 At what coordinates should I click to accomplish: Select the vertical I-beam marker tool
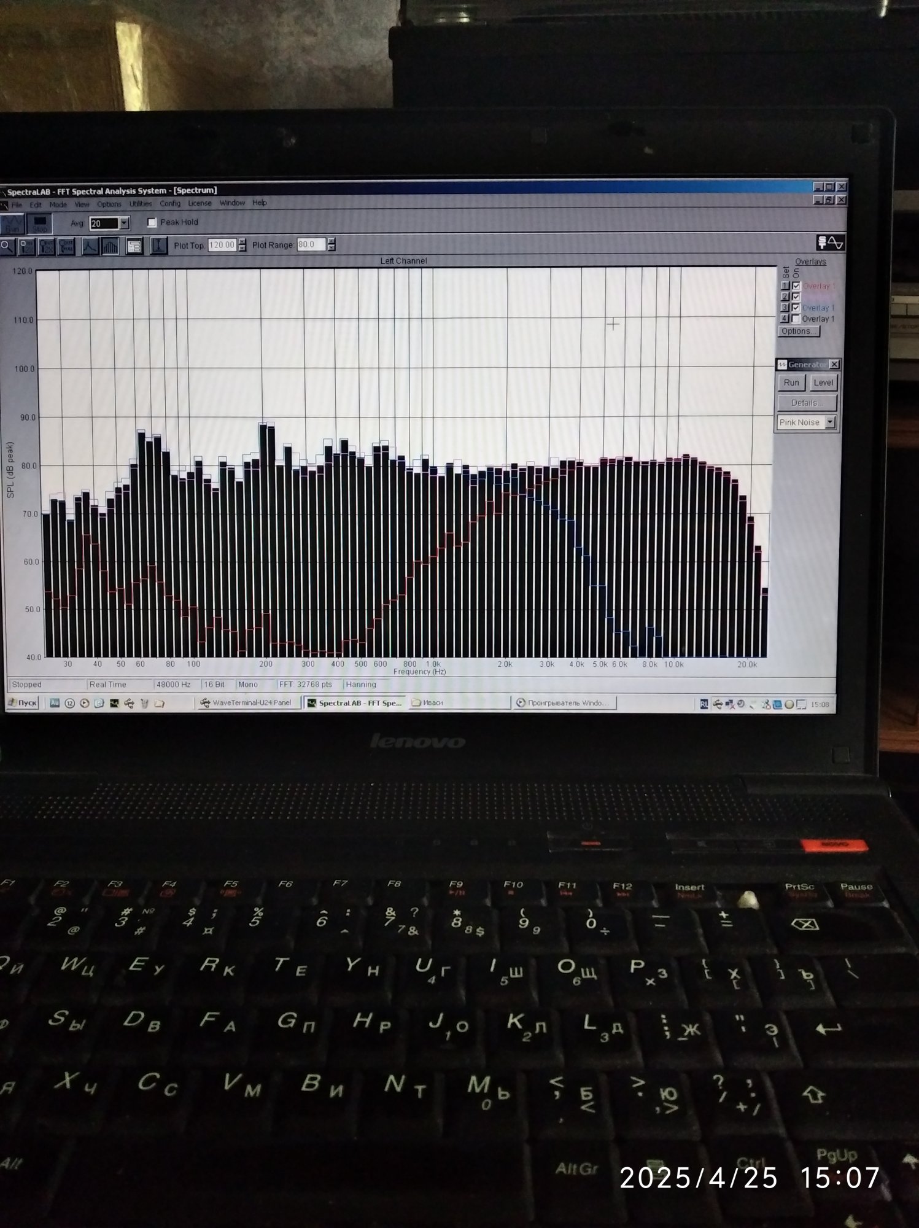(158, 246)
